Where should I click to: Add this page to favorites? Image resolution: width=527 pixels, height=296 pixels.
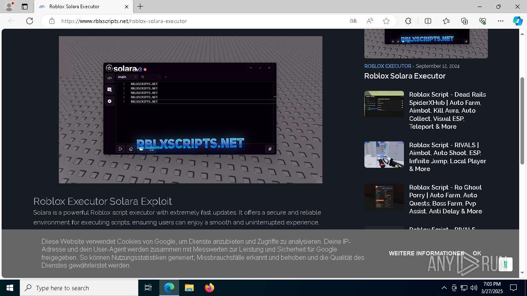pos(386,21)
